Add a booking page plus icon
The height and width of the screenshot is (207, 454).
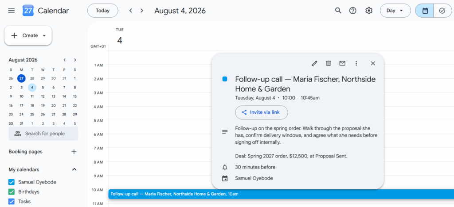74,152
